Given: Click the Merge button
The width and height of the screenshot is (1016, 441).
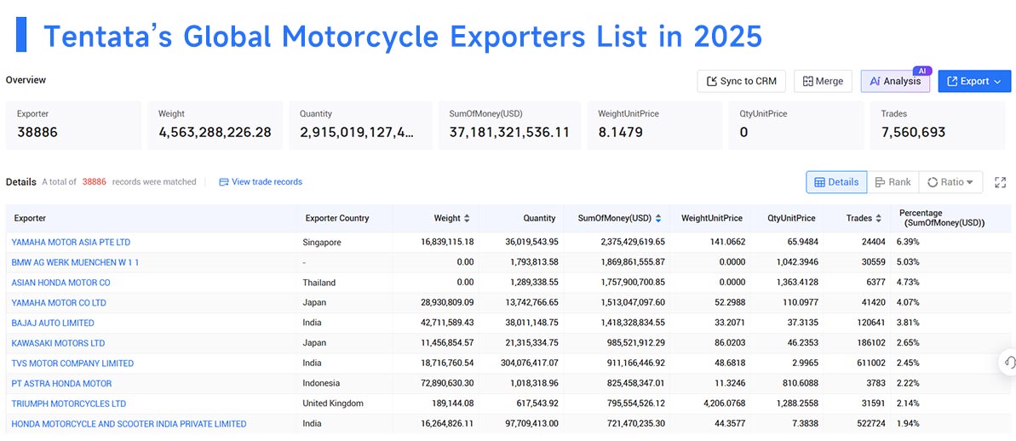Looking at the screenshot, I should [x=823, y=82].
